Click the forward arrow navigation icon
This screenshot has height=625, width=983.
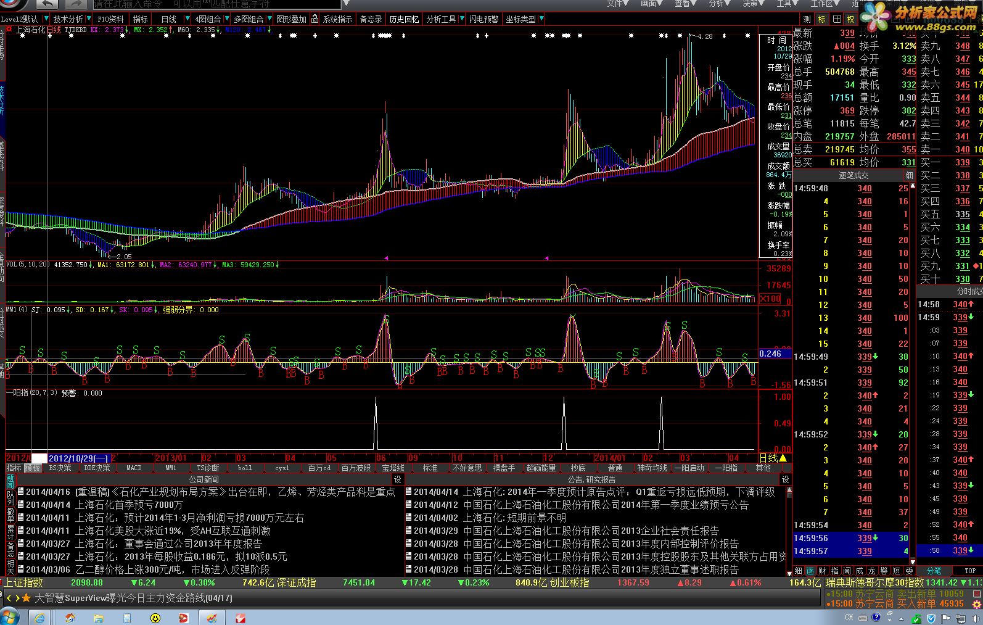coord(77,4)
